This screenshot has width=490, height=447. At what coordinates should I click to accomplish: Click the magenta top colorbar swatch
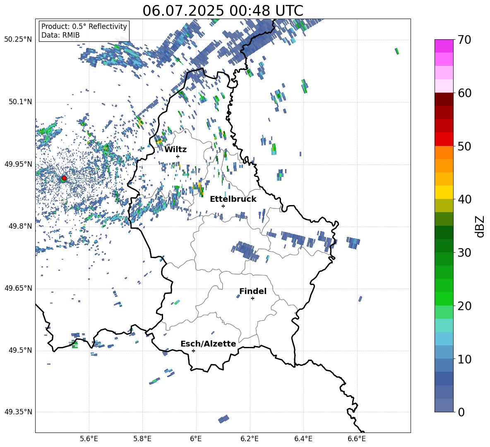[x=444, y=46]
